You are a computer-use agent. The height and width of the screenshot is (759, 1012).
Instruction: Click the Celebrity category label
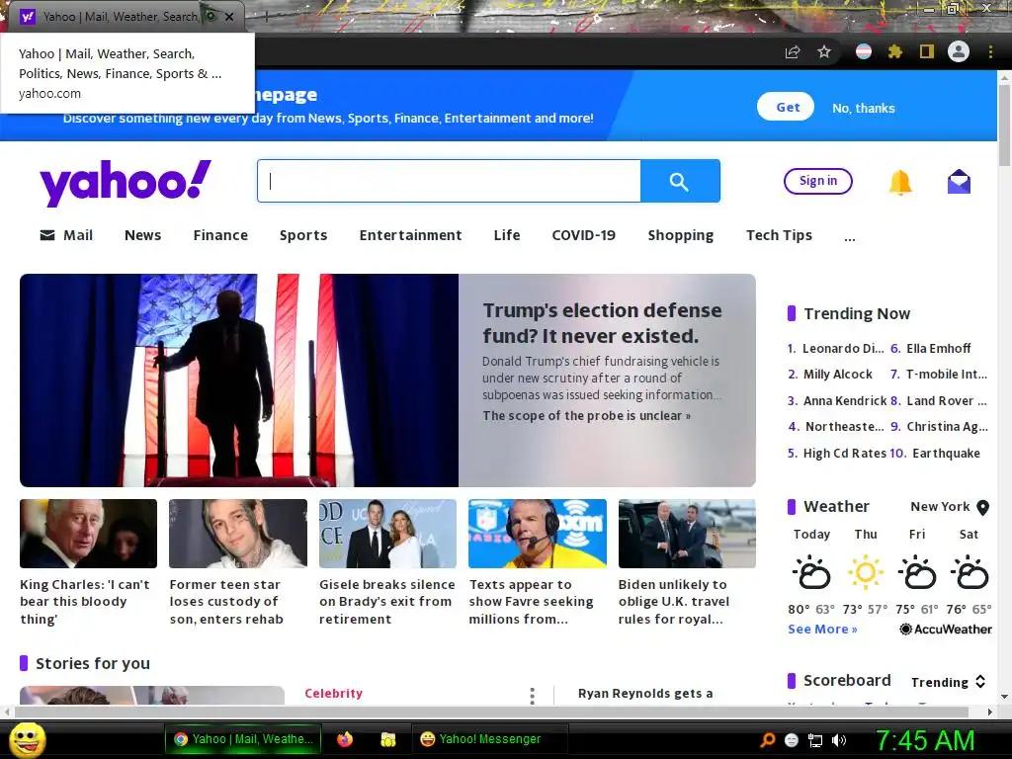(x=334, y=693)
